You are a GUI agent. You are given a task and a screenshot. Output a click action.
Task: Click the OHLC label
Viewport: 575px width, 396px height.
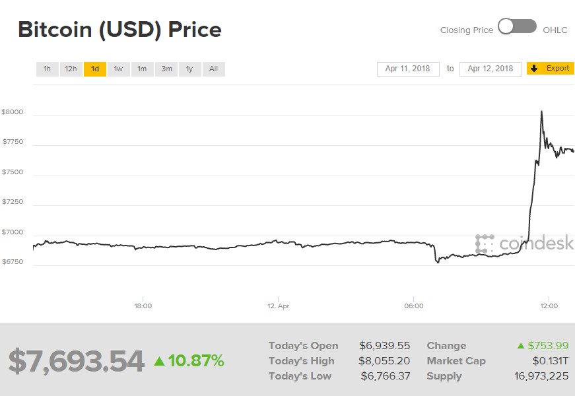[555, 30]
